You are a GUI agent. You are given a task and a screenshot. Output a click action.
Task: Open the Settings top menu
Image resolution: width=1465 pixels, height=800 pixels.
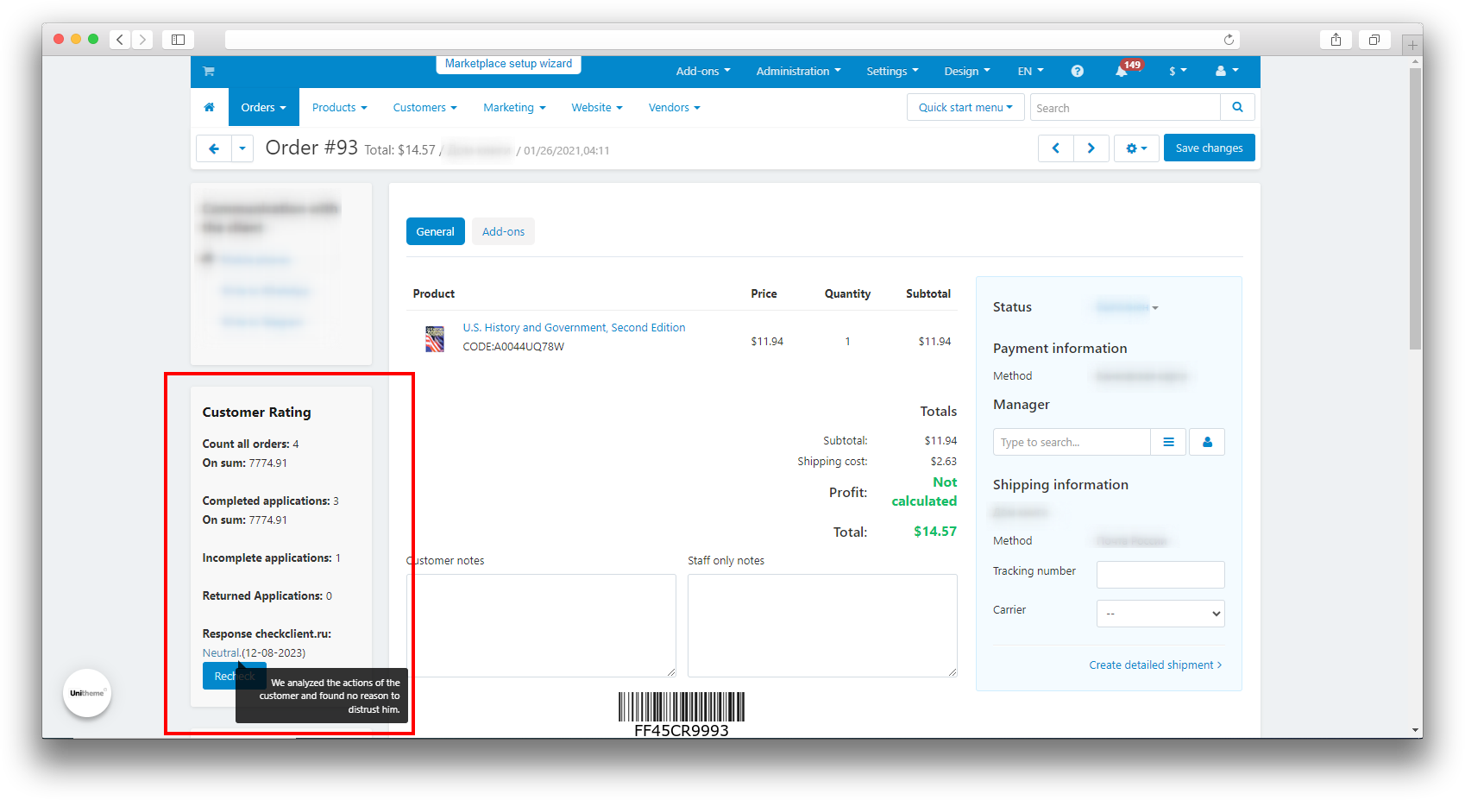[x=892, y=72]
